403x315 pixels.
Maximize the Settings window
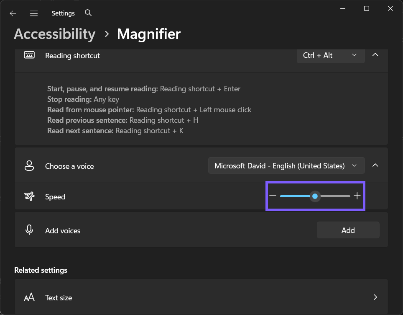pos(367,8)
